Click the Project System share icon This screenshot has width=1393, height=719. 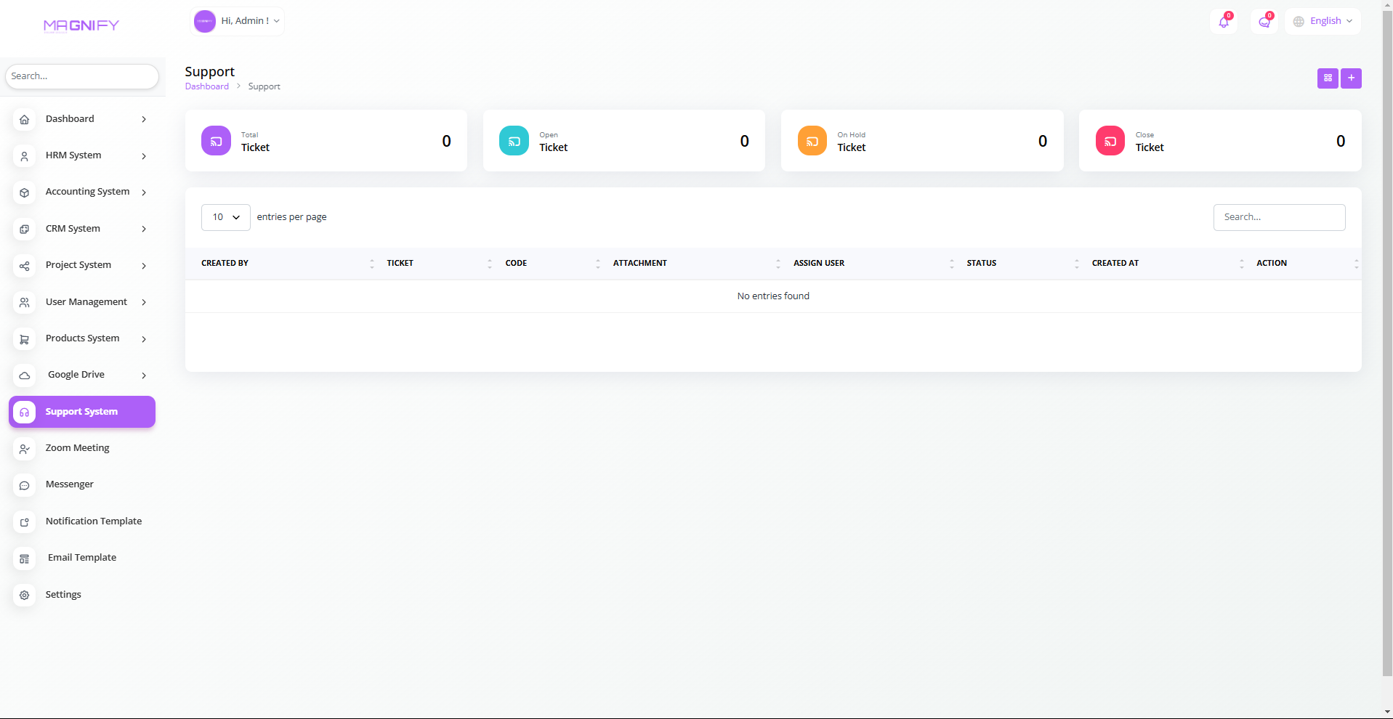[24, 266]
